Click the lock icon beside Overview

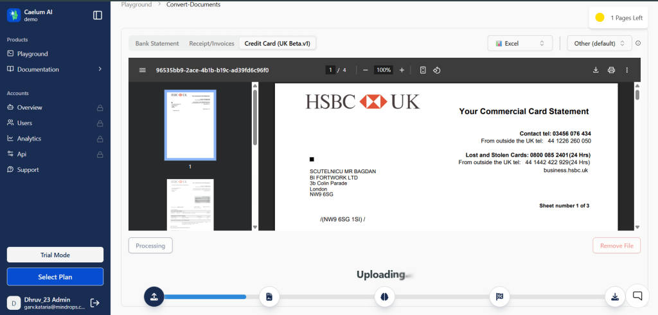[100, 108]
